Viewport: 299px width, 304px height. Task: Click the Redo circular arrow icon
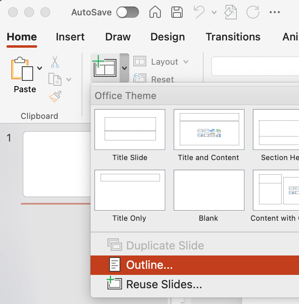click(x=253, y=12)
